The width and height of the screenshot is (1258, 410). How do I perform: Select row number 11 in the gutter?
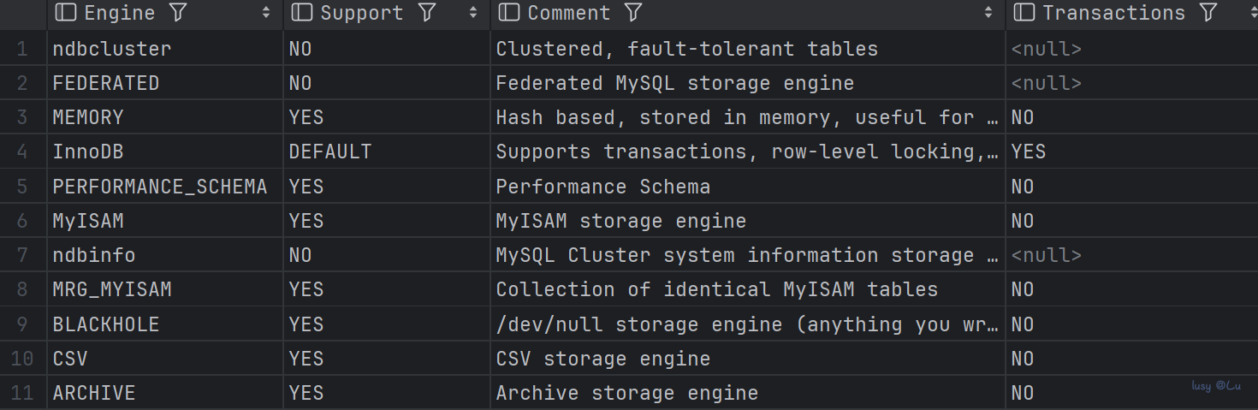(x=23, y=393)
